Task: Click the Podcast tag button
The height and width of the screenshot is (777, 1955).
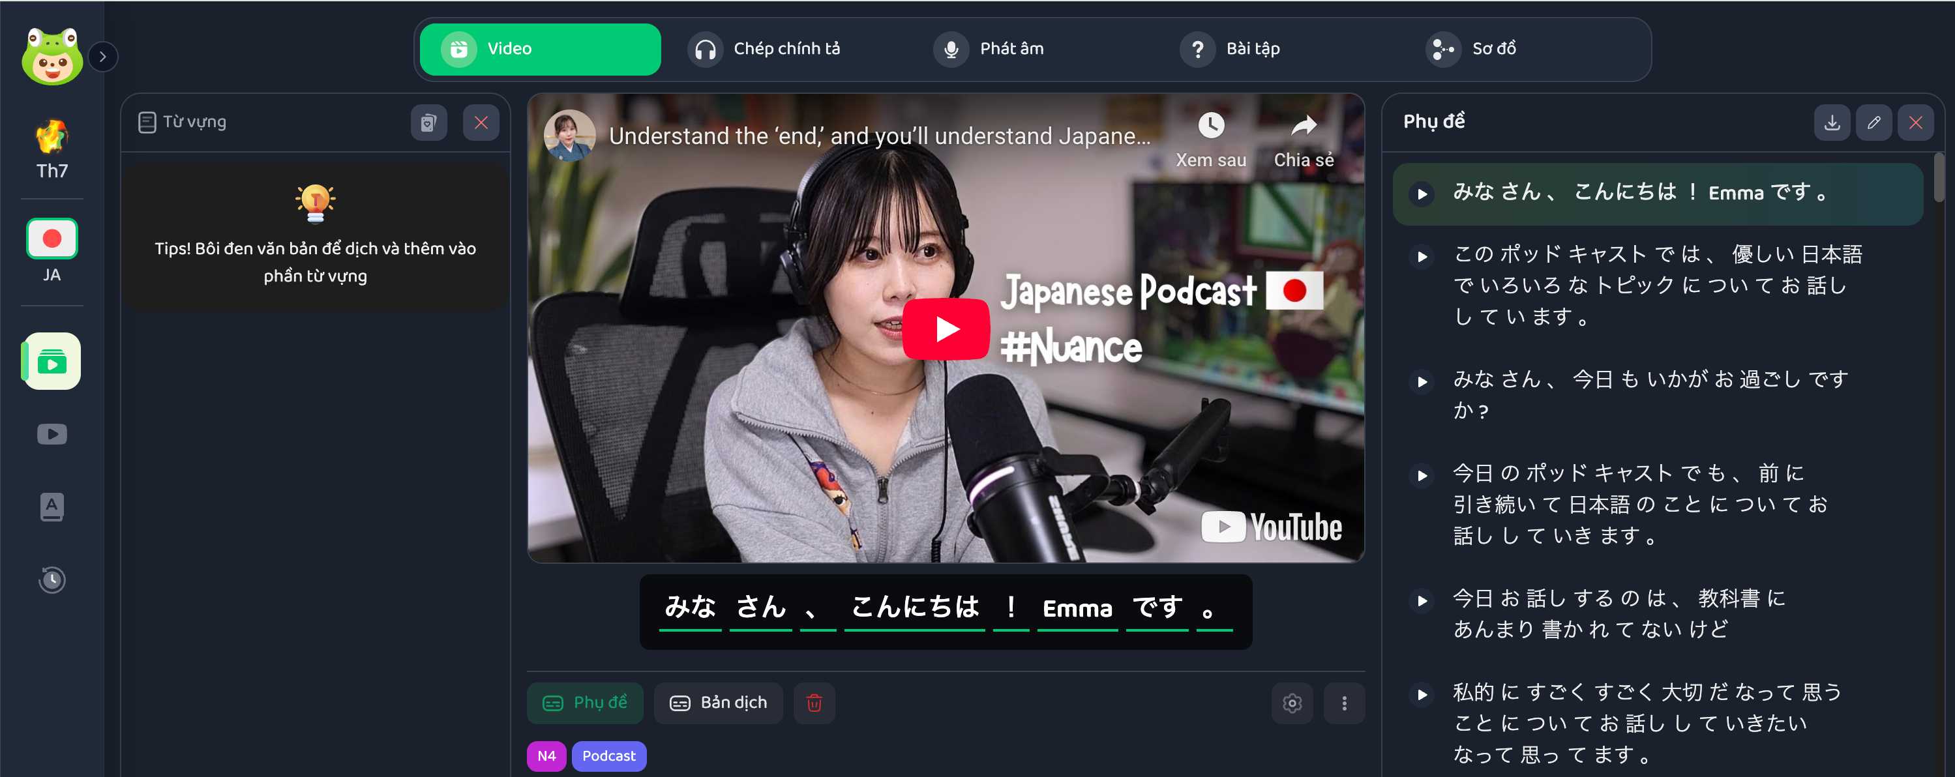Action: (x=608, y=755)
